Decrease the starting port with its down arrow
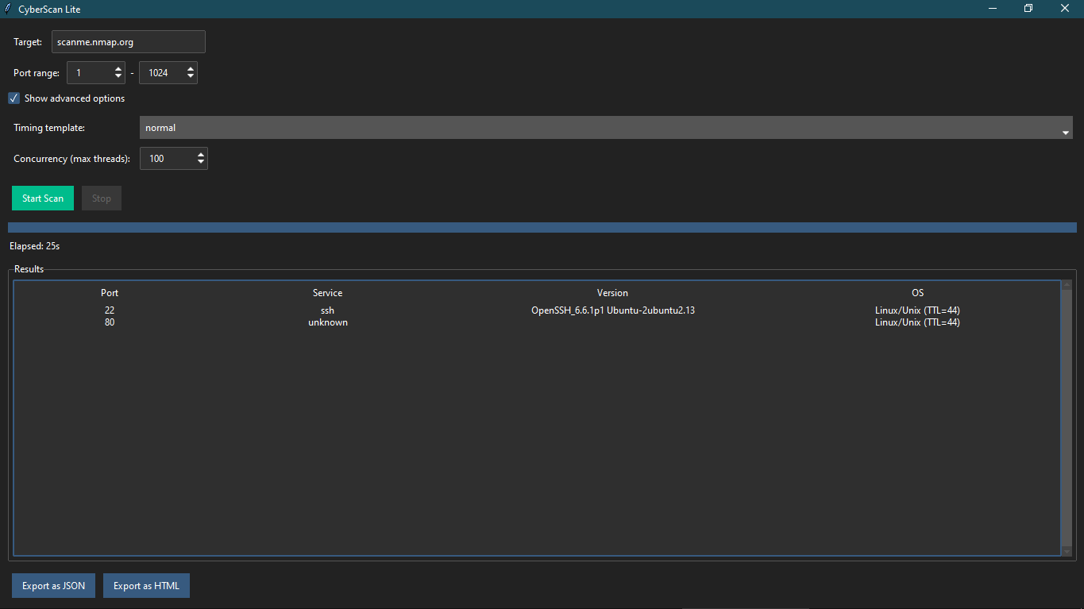The image size is (1084, 609). [x=118, y=77]
